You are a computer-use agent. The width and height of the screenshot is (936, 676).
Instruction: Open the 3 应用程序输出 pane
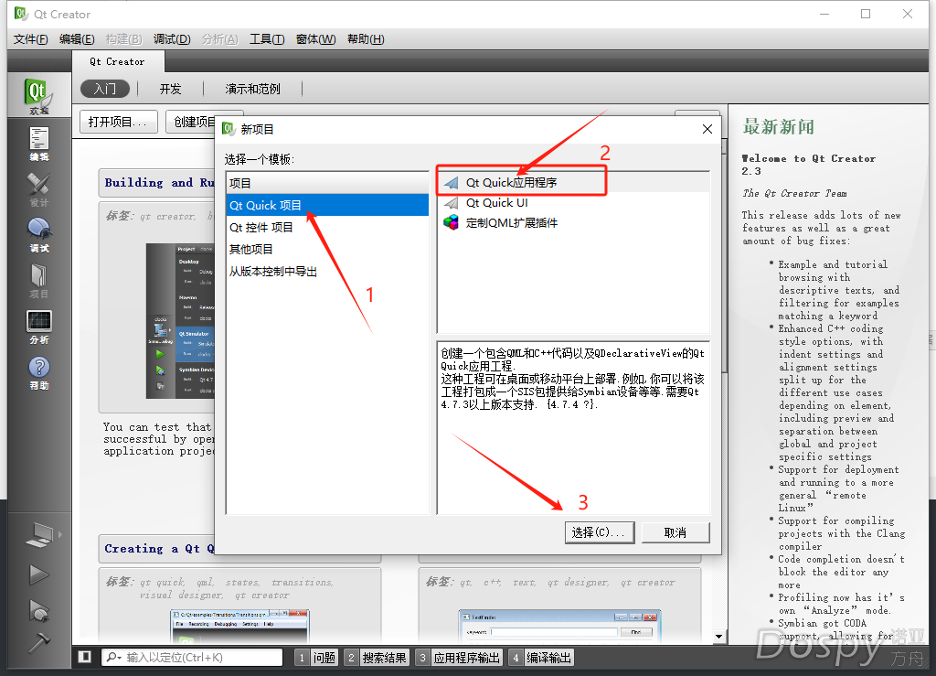(x=459, y=658)
